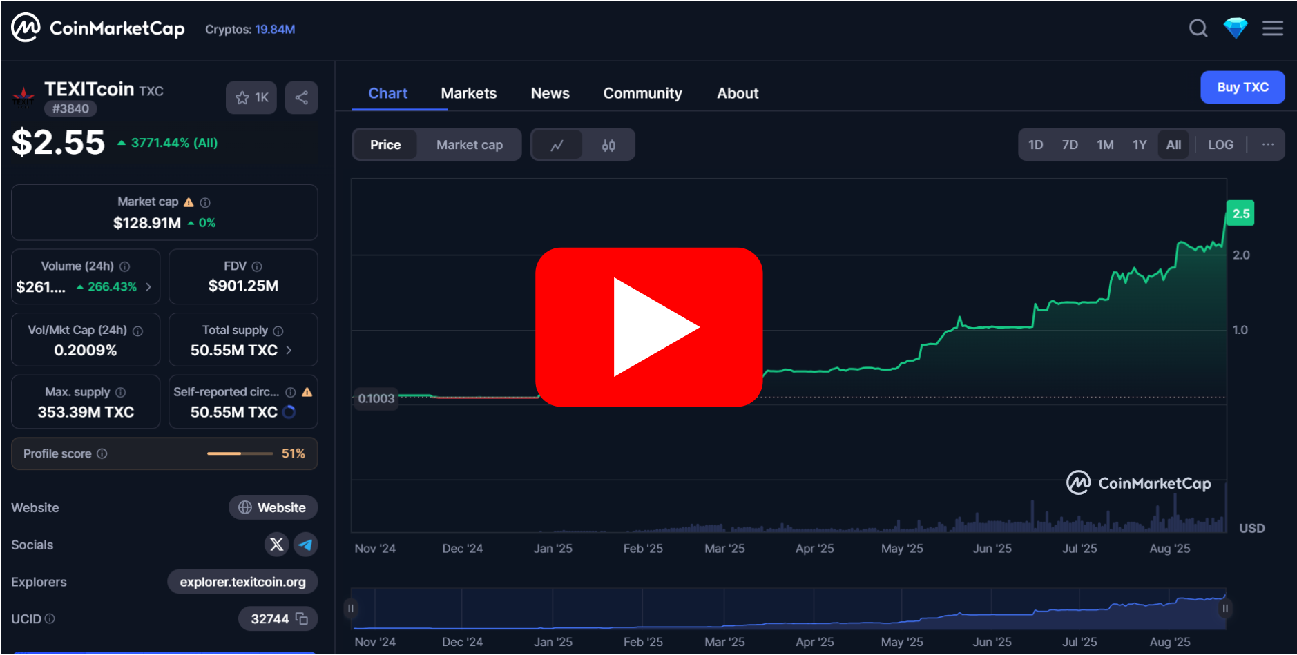The image size is (1297, 655).
Task: Copy the UCID 32744
Action: 302,618
